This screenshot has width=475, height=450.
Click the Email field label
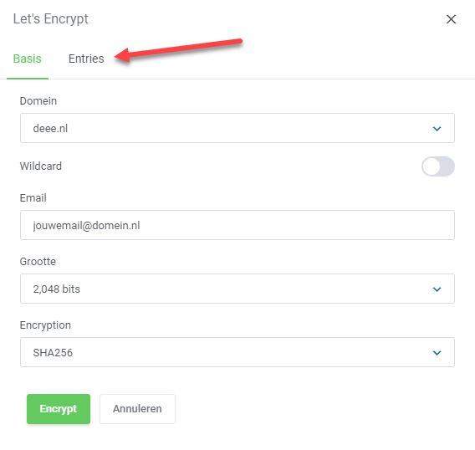coord(33,198)
